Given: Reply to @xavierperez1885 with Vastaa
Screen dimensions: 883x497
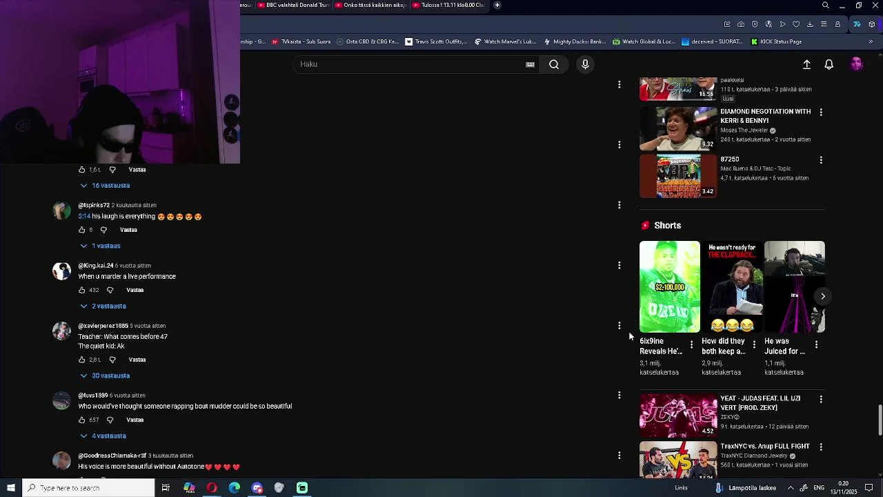Looking at the screenshot, I should 137,360.
